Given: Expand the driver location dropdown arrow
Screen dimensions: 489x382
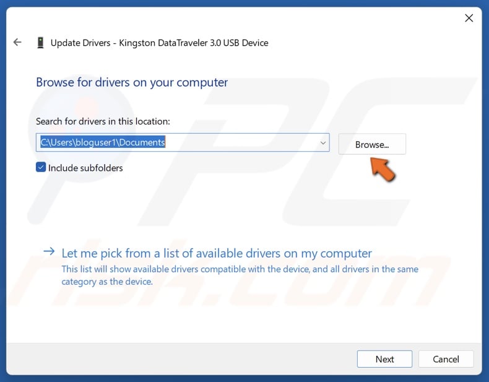Looking at the screenshot, I should 323,143.
